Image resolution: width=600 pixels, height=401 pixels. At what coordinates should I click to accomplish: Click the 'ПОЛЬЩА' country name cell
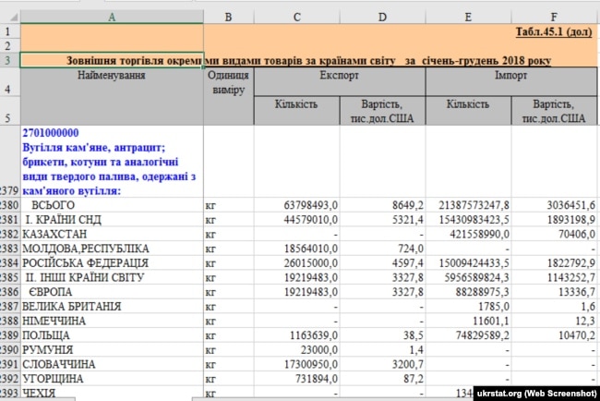click(48, 337)
